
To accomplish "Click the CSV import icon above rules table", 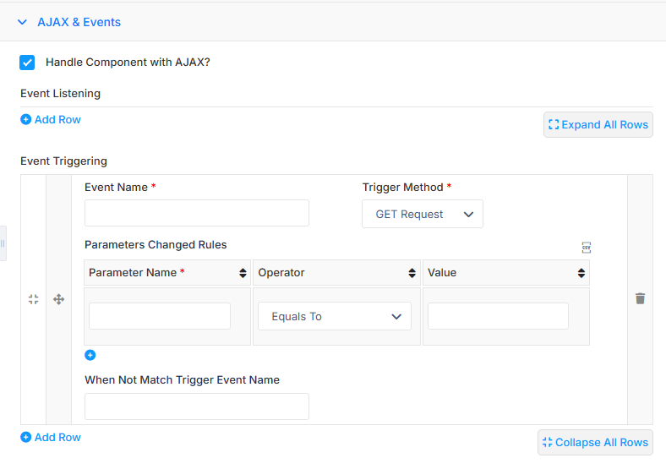I will pyautogui.click(x=587, y=248).
